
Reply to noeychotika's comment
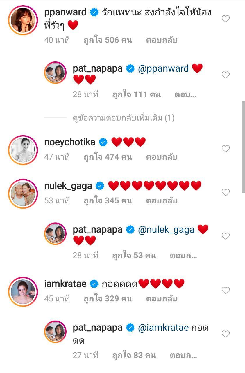coord(162,157)
